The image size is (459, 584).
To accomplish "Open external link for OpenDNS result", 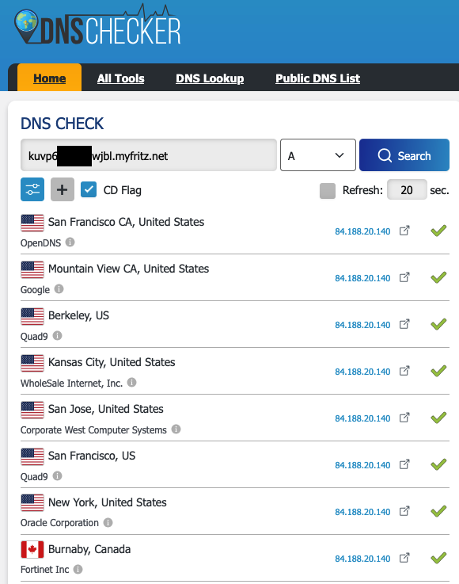I will tap(404, 231).
